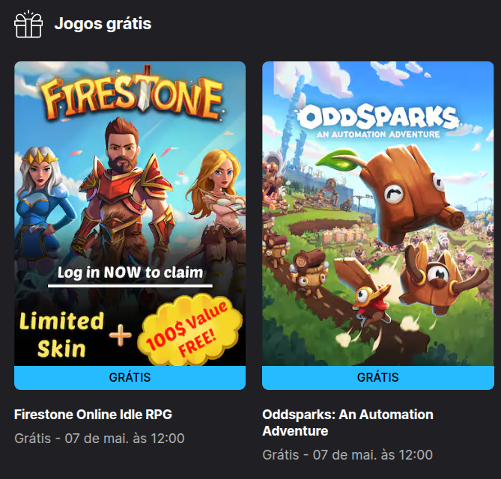Click the GRÁTIS banner under Oddsparks
Screen dimensions: 501x479
(378, 377)
